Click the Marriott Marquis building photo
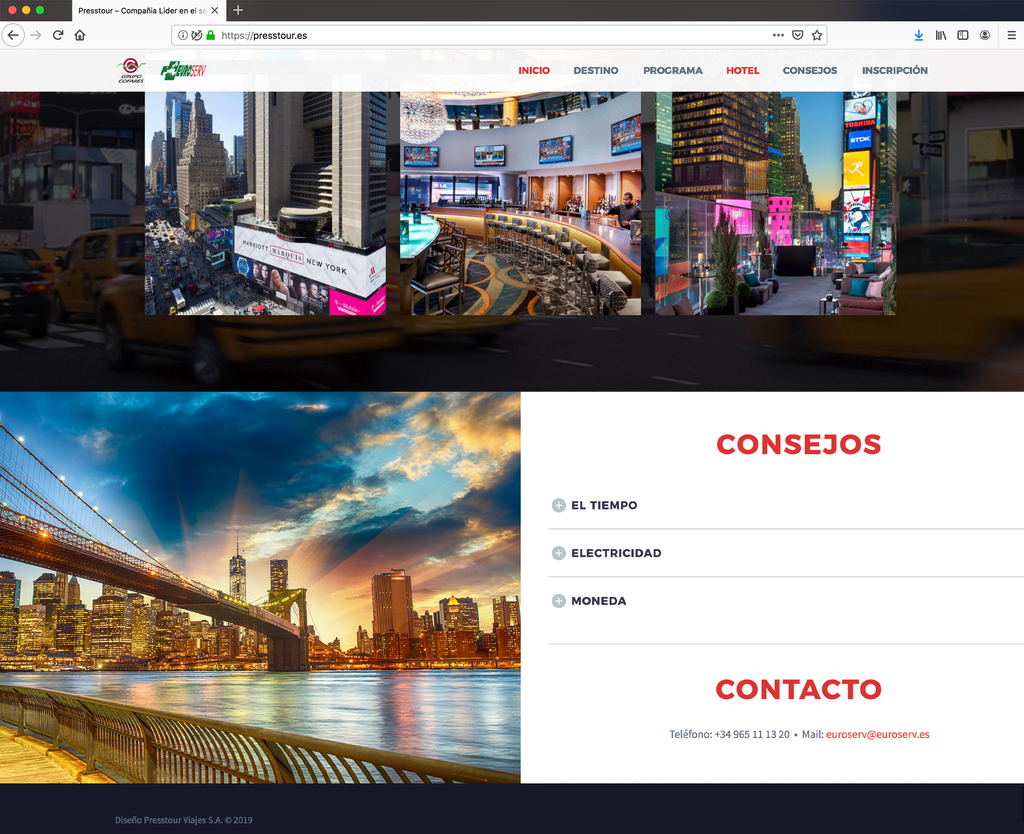The width and height of the screenshot is (1024, 834). [265, 203]
